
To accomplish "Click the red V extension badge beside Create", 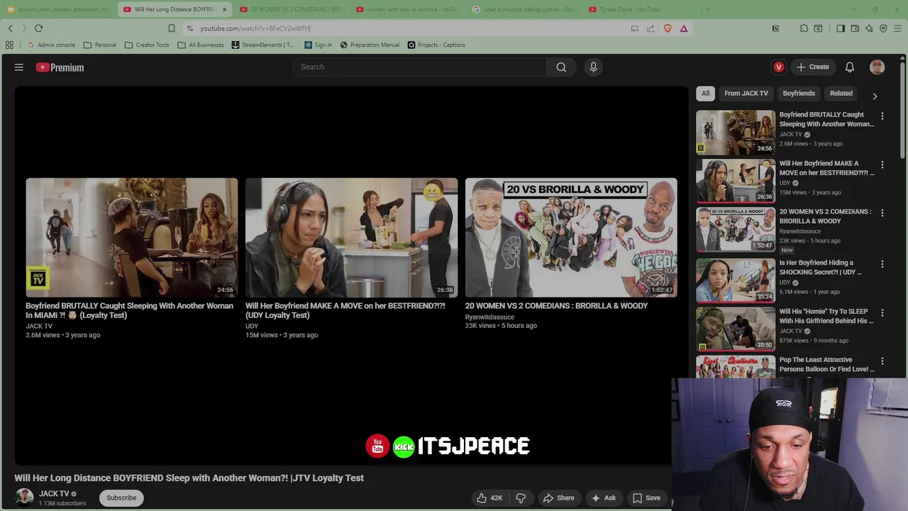I will pyautogui.click(x=779, y=67).
